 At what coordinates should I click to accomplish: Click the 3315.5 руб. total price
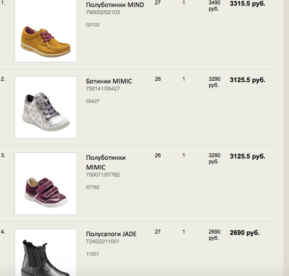point(248,4)
